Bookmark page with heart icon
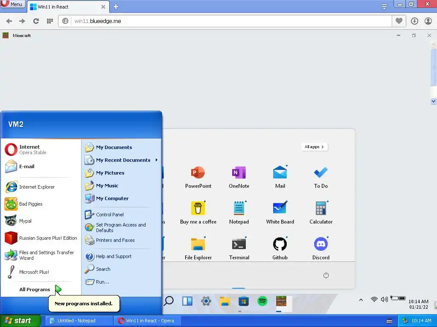 (x=399, y=21)
